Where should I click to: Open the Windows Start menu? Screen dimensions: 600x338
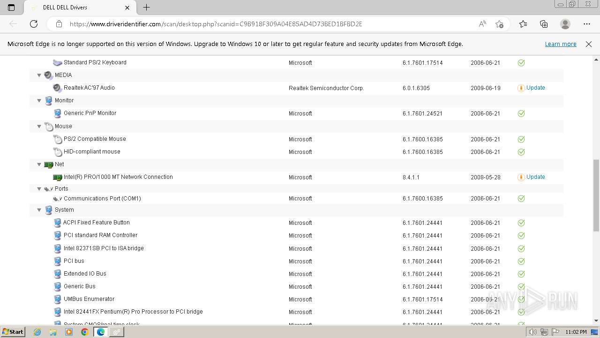pyautogui.click(x=13, y=332)
